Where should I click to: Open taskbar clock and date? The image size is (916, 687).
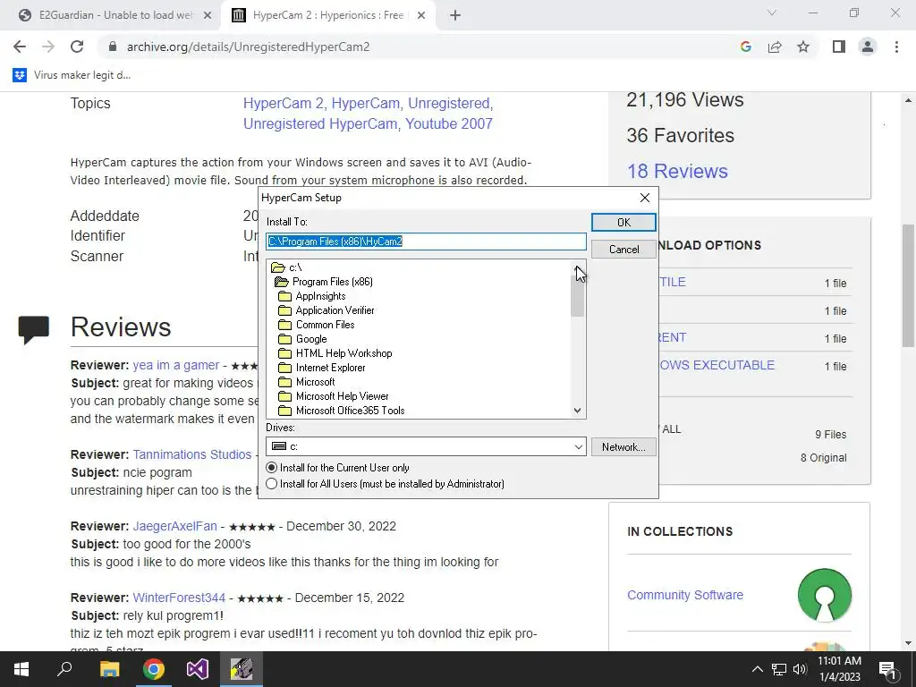839,669
